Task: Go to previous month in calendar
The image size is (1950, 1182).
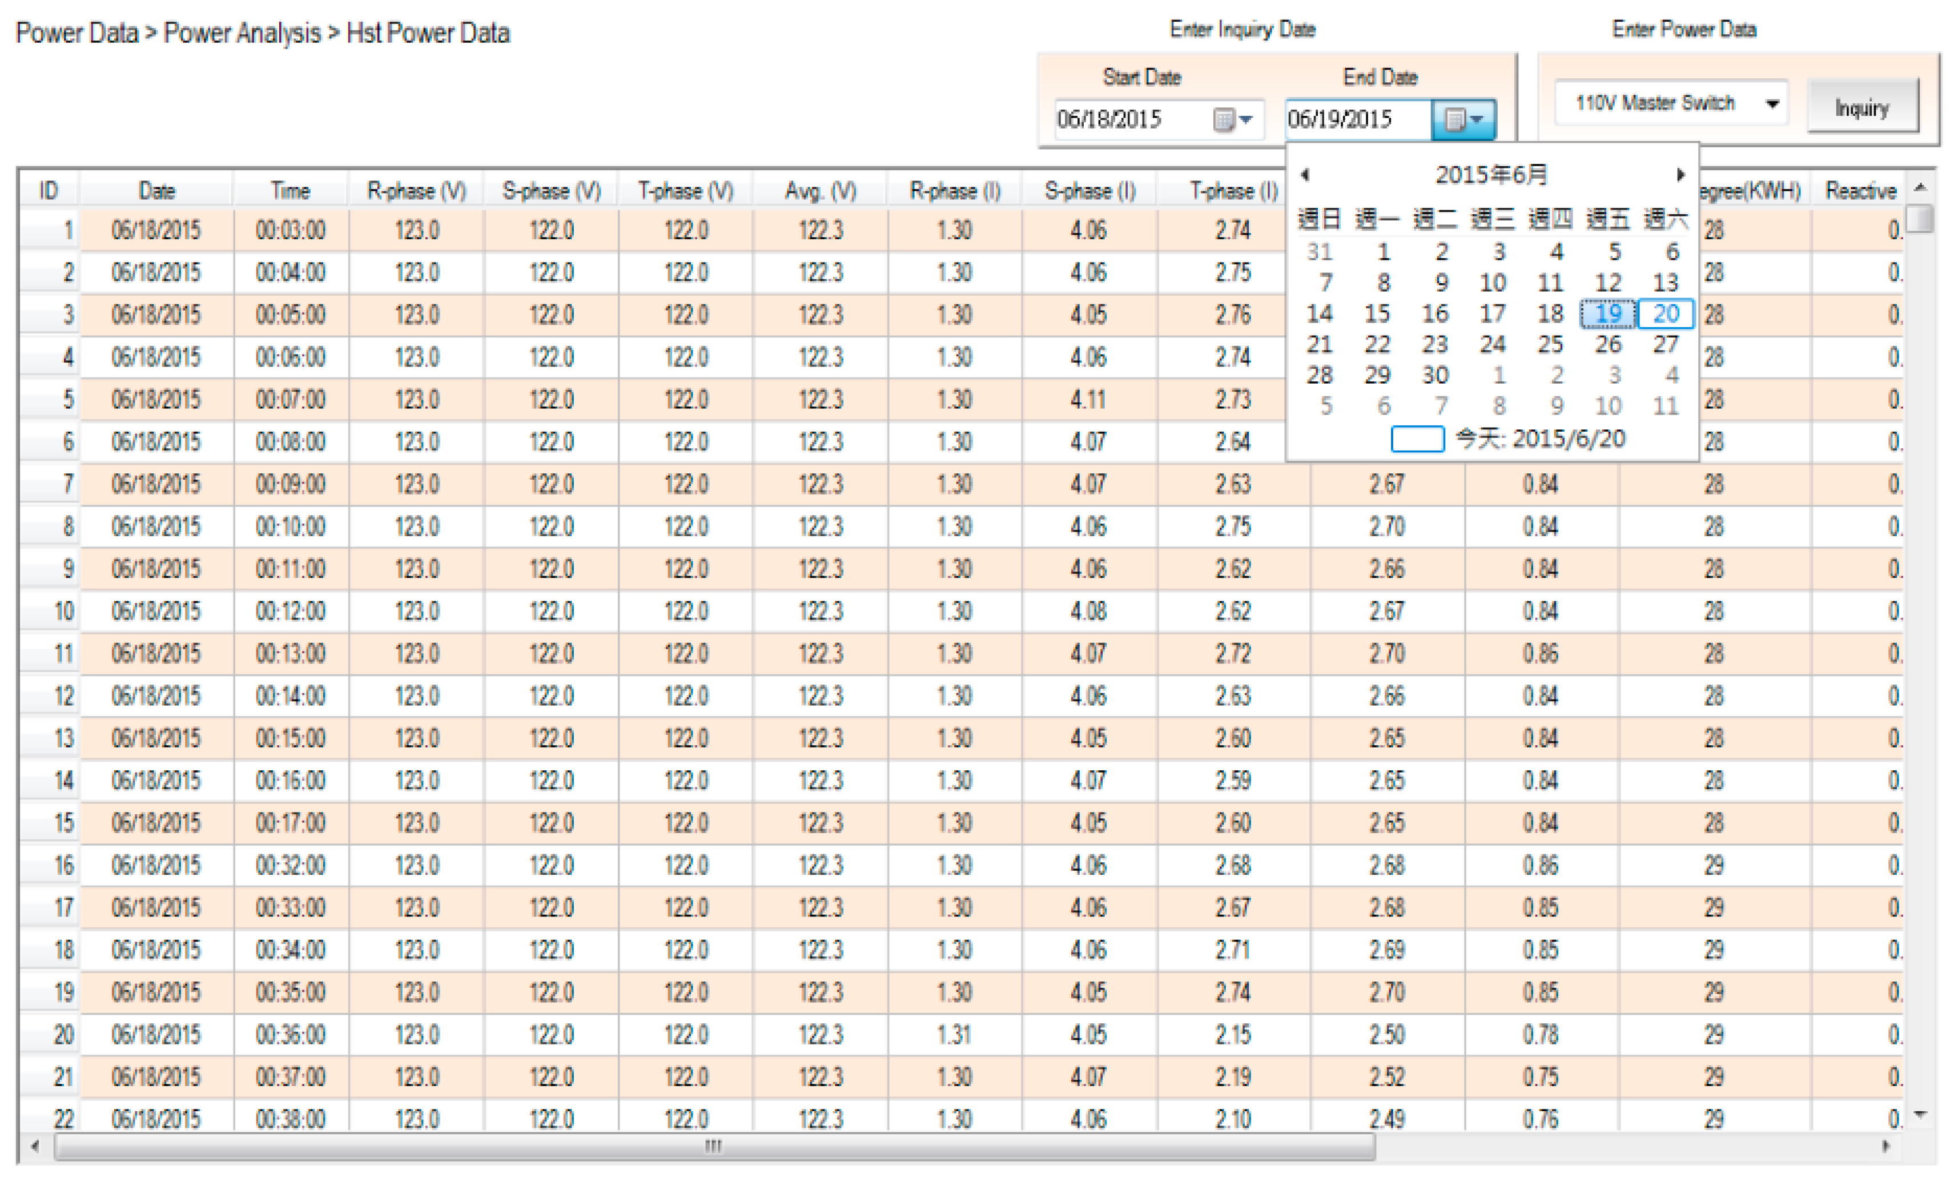Action: pos(1305,174)
